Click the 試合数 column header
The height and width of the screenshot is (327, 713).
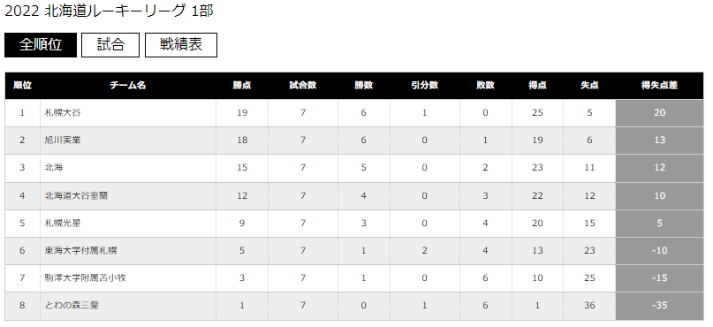pos(303,86)
